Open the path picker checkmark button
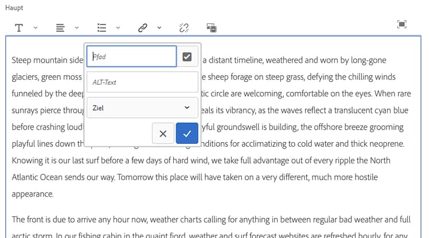Screen dimensions: 430x238 187,56
